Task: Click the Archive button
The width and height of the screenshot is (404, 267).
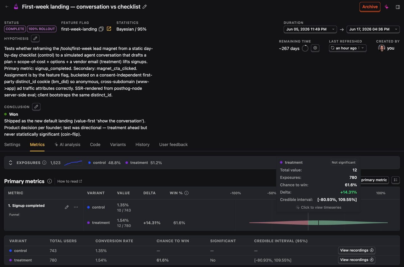Action: tap(370, 7)
